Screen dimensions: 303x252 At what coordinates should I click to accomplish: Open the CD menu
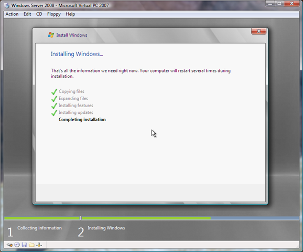point(39,14)
